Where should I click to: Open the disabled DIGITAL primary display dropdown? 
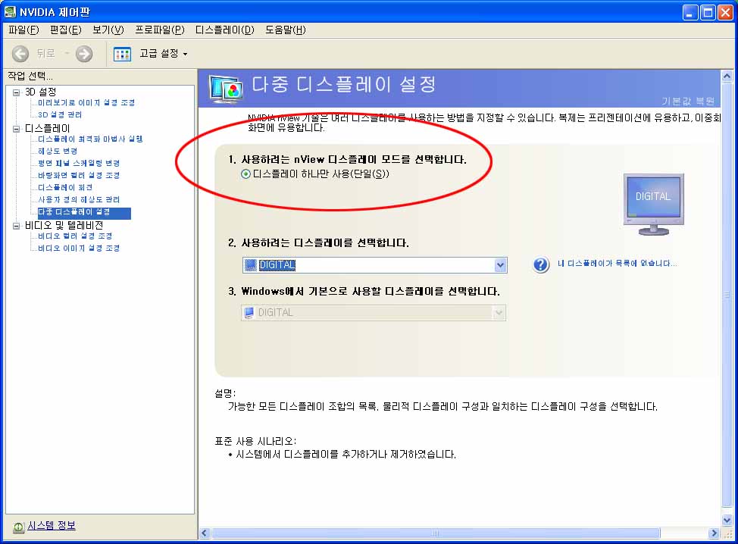pyautogui.click(x=499, y=312)
